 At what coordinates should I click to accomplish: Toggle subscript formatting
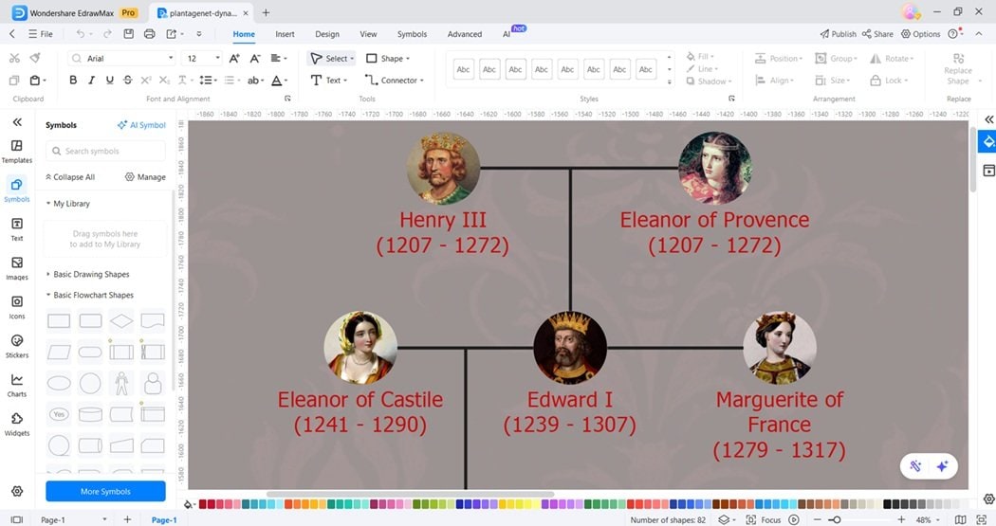(164, 80)
